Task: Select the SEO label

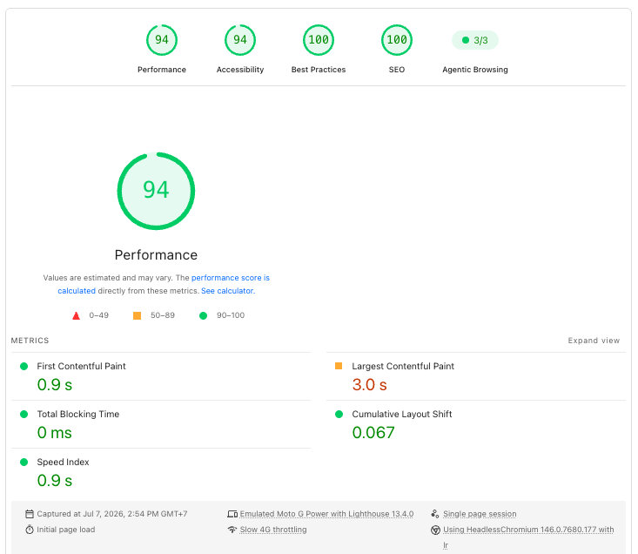Action: [x=397, y=70]
